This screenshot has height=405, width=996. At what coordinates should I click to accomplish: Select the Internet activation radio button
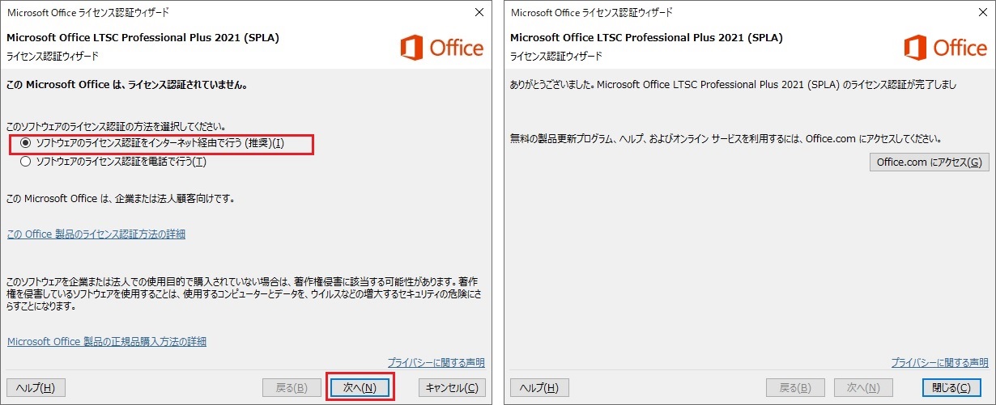coord(26,143)
